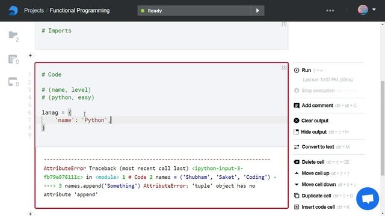Click the 'name': 'Python' code line
385x216 pixels.
click(83, 120)
